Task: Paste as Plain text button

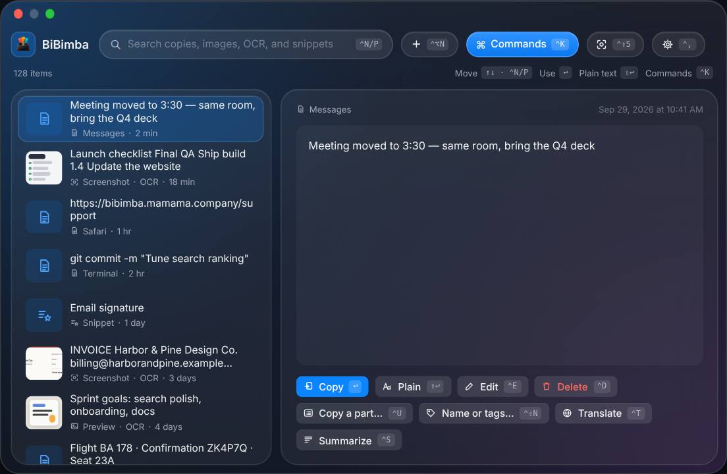Action: 413,386
